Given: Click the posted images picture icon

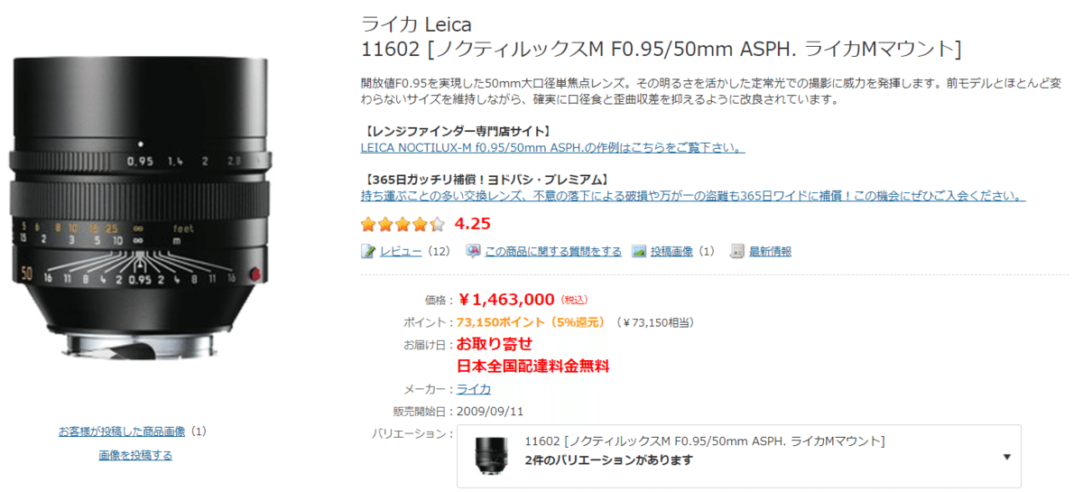Looking at the screenshot, I should [x=639, y=251].
